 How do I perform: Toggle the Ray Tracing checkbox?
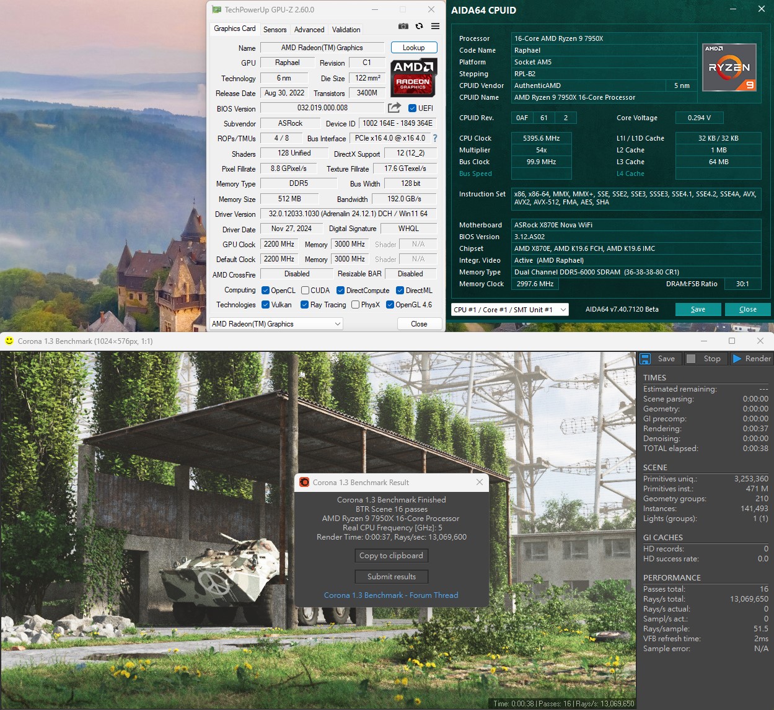tap(304, 305)
